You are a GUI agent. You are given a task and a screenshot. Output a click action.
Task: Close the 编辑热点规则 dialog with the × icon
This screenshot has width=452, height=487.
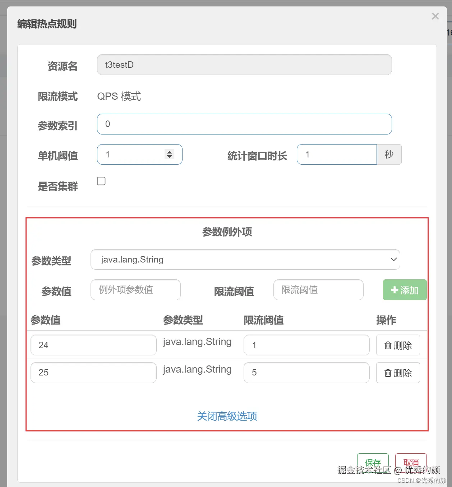tap(435, 16)
